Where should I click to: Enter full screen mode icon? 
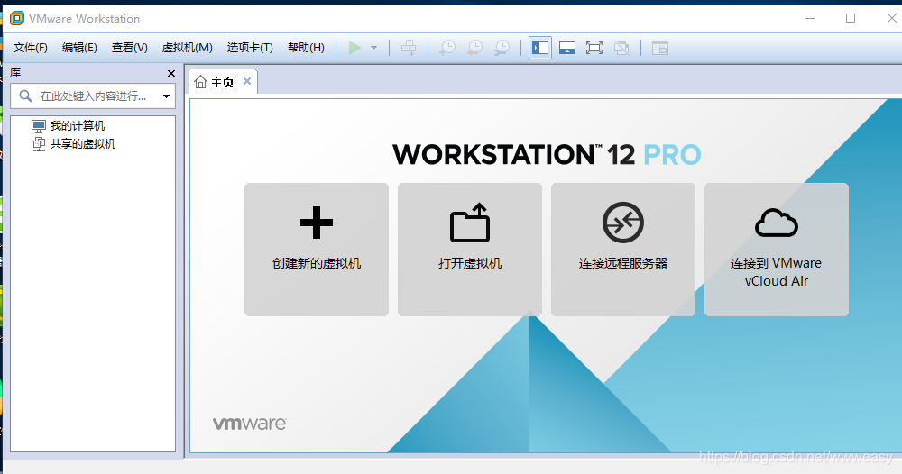(594, 48)
